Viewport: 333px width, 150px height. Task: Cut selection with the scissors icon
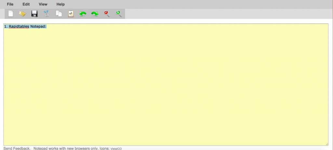point(46,14)
